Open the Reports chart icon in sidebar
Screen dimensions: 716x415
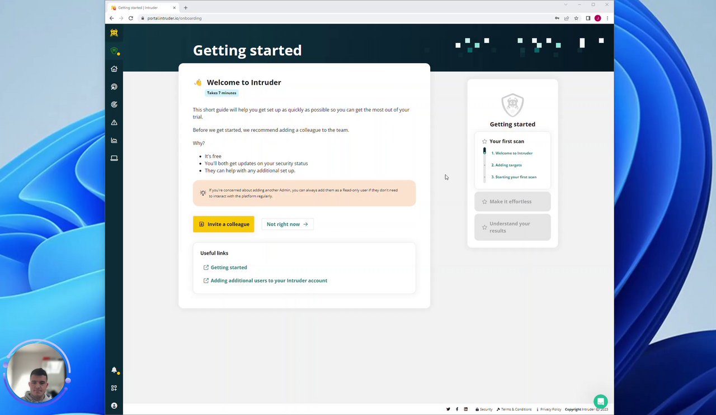pos(114,140)
